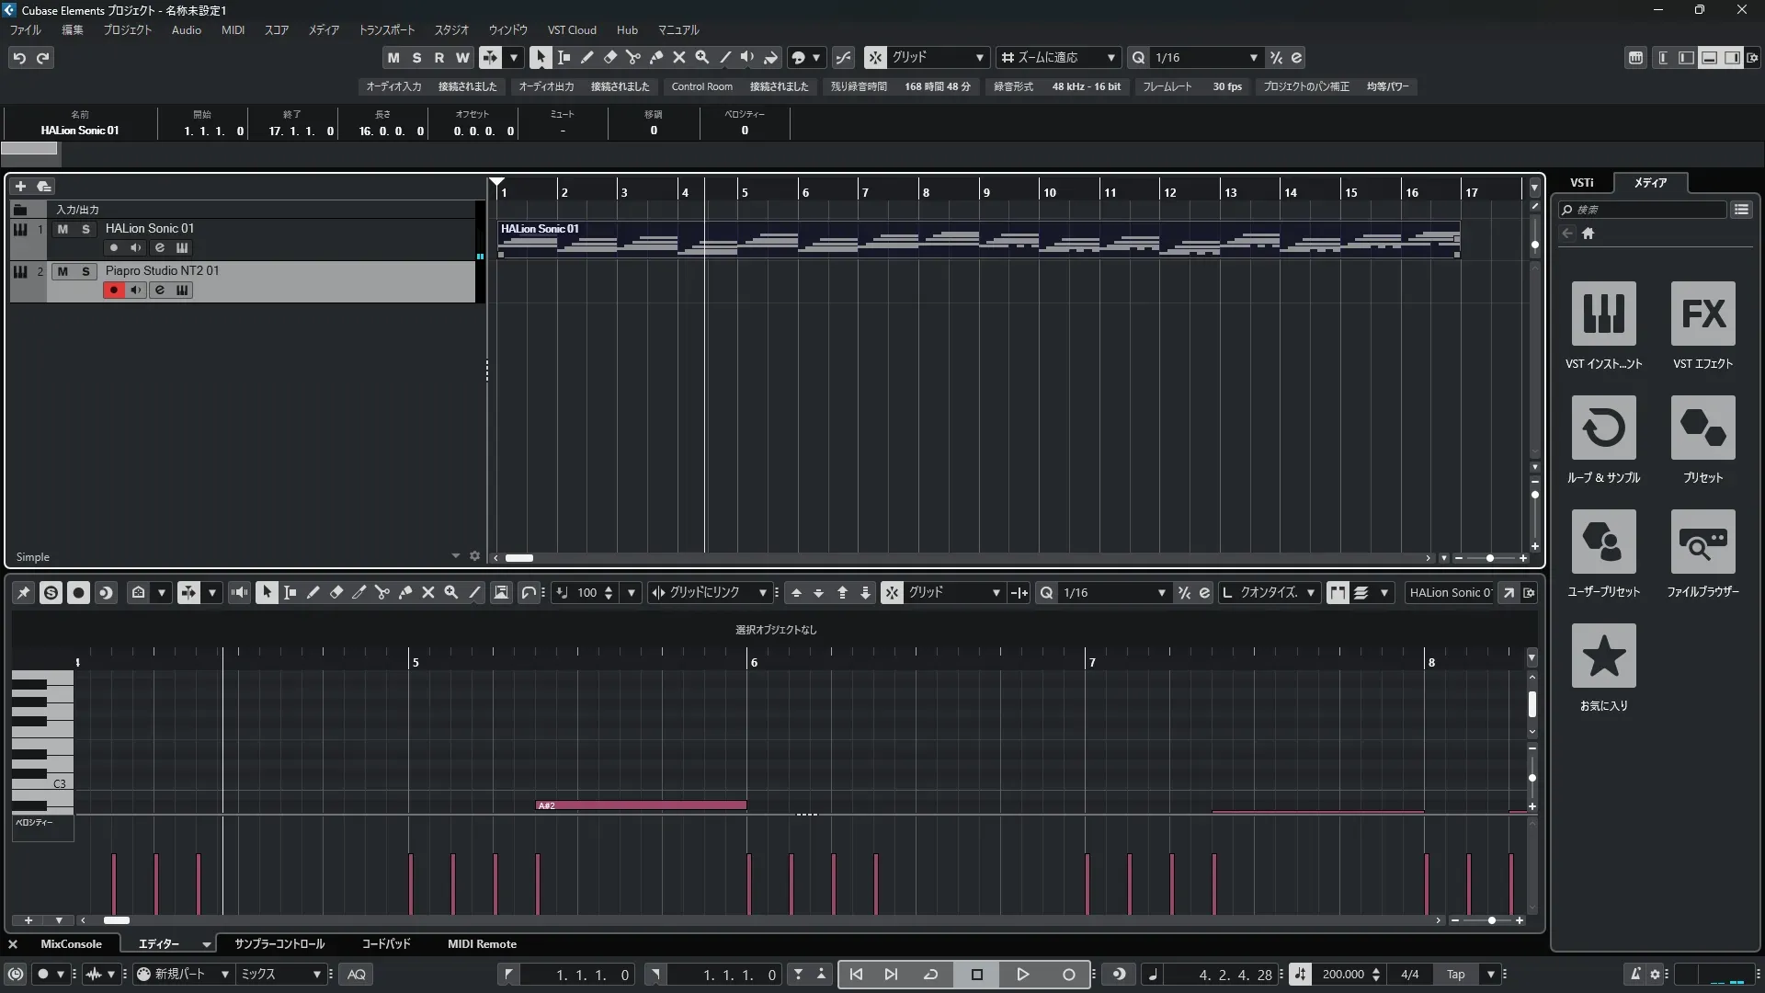Expand the グリッドにリンク dropdown in editor
1765x993 pixels.
(762, 593)
